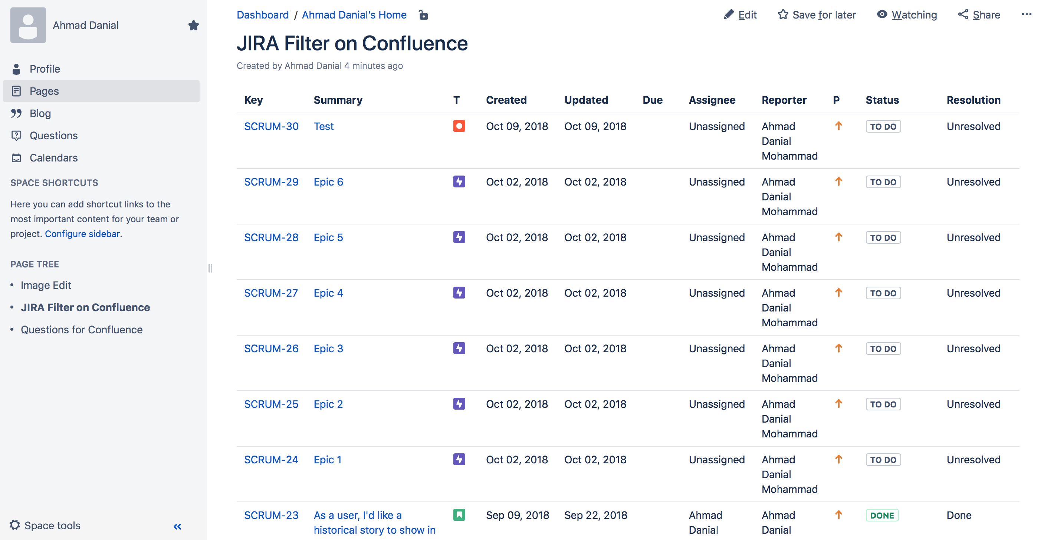
Task: Select JIRA Filter on Confluence in page tree
Action: pyautogui.click(x=85, y=307)
